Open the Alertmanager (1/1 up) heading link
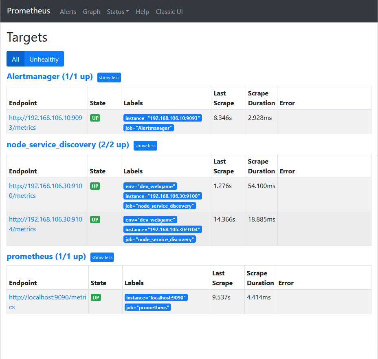This screenshot has width=378, height=359. click(x=50, y=77)
